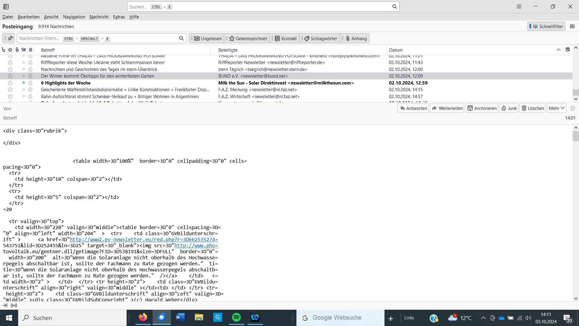This screenshot has width=579, height=326.
Task: Open the Extras menu
Action: tap(119, 17)
